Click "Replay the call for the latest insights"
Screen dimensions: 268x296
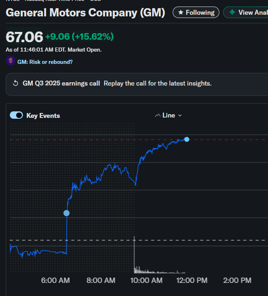[158, 84]
